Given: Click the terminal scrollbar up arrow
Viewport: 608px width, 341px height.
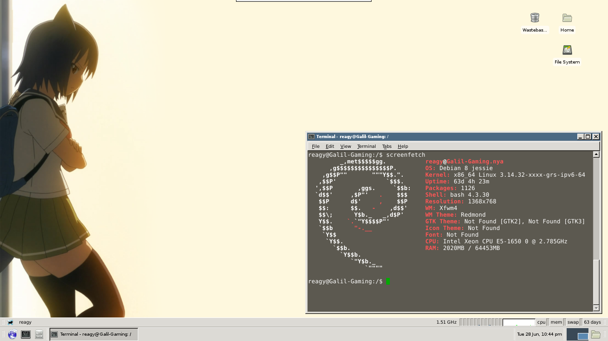Looking at the screenshot, I should [x=596, y=155].
